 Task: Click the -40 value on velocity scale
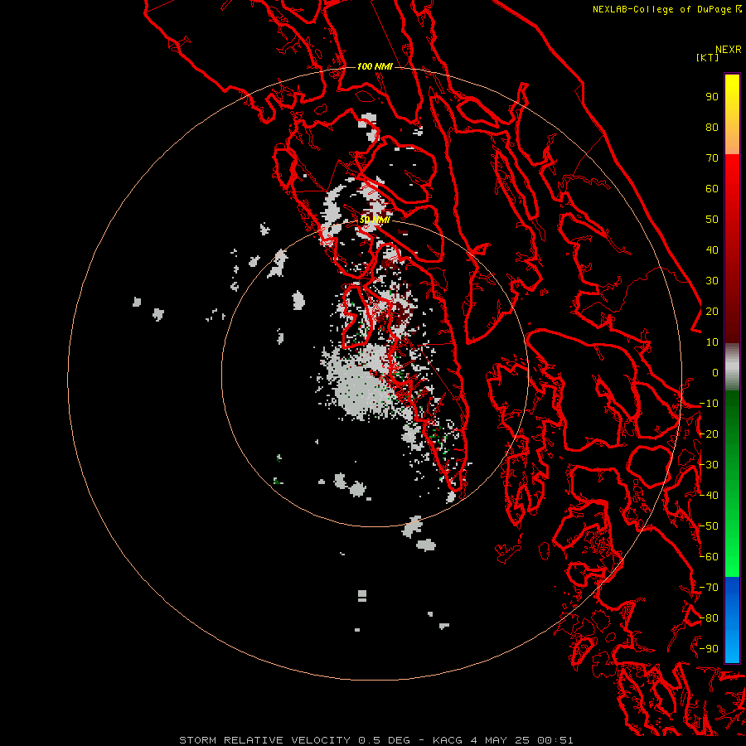click(709, 496)
